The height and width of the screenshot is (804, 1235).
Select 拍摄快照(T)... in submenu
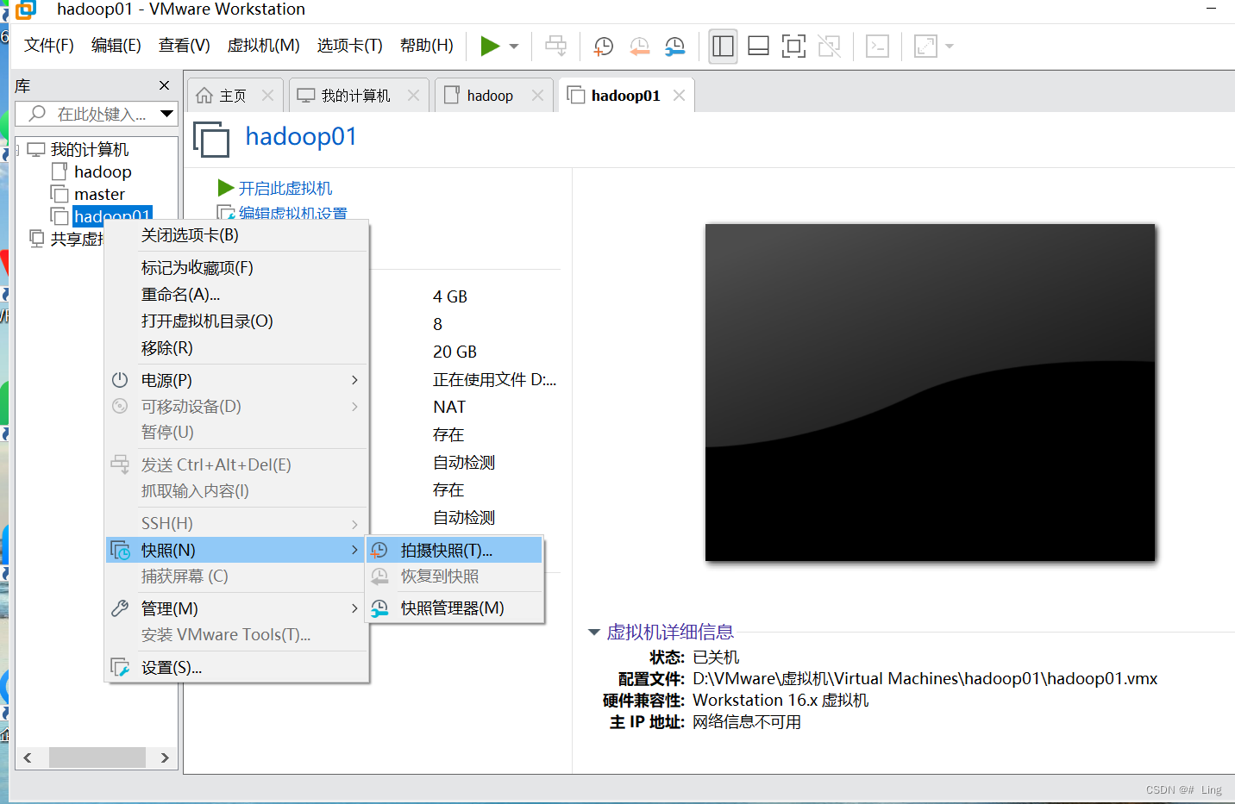455,551
